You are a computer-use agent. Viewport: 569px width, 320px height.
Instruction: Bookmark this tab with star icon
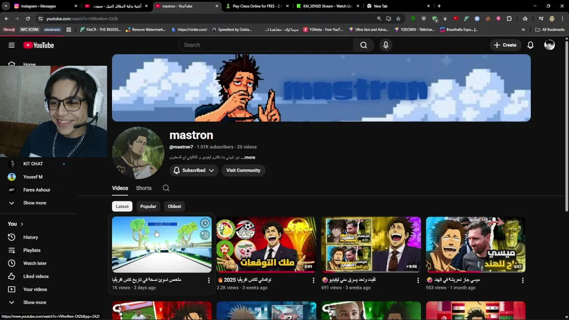pos(398,19)
